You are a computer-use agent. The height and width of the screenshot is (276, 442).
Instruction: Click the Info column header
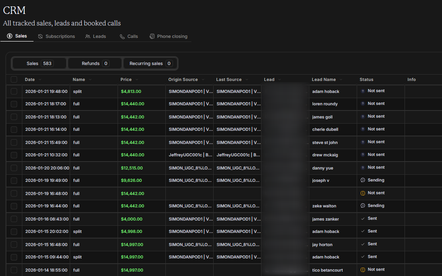click(411, 80)
